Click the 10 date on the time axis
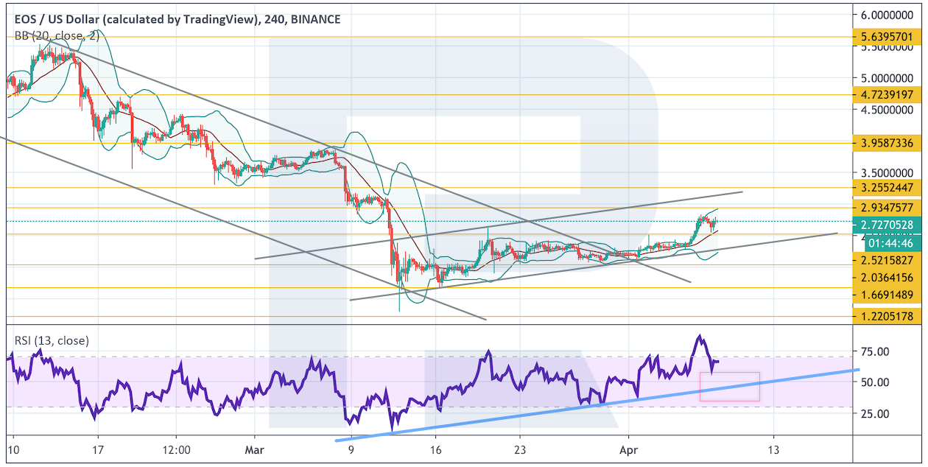 pos(13,449)
